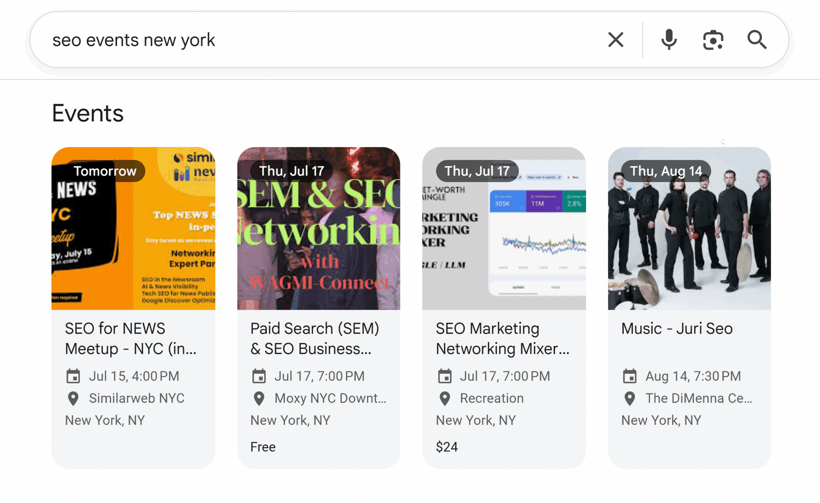820x503 pixels.
Task: Click 'New York, NY' under Similarweb NYC
Action: tap(105, 420)
